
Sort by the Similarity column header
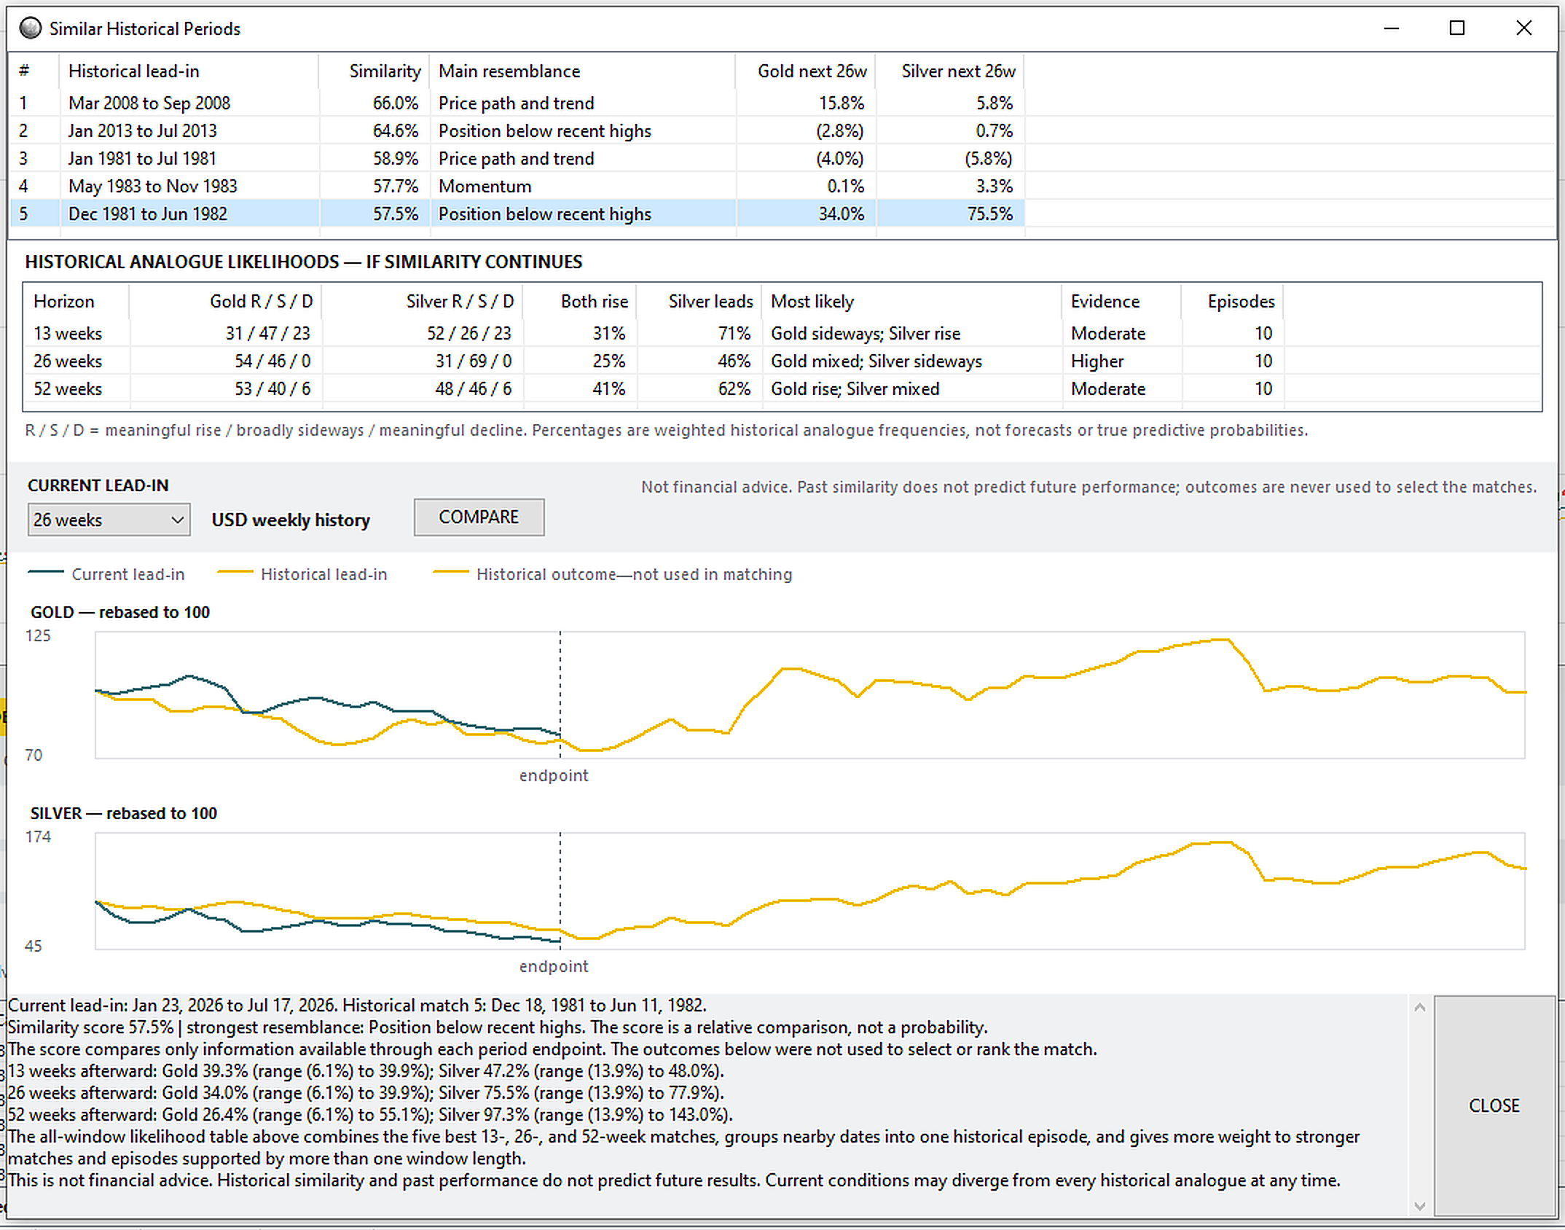[374, 71]
